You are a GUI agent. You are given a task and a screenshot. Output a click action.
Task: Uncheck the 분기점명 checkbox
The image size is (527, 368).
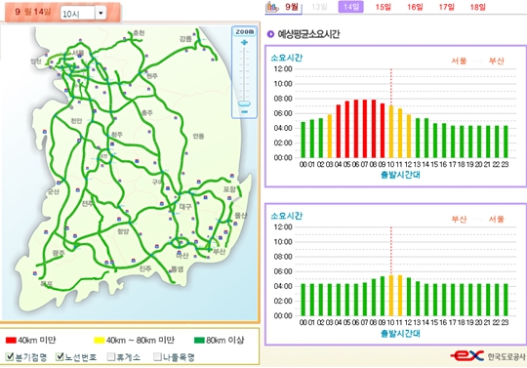(10, 357)
